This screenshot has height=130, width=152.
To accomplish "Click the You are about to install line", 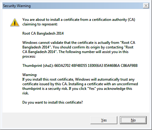I will pyautogui.click(x=79, y=20).
